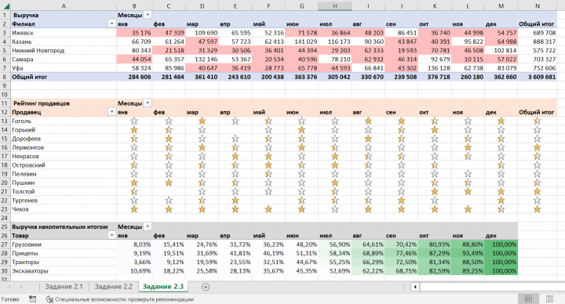The width and height of the screenshot is (565, 304).
Task: Select row 27 header
Action: coord(5,244)
